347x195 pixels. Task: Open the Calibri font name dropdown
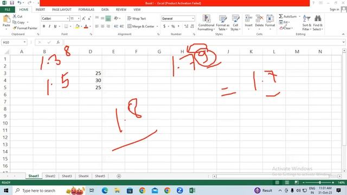click(67, 18)
